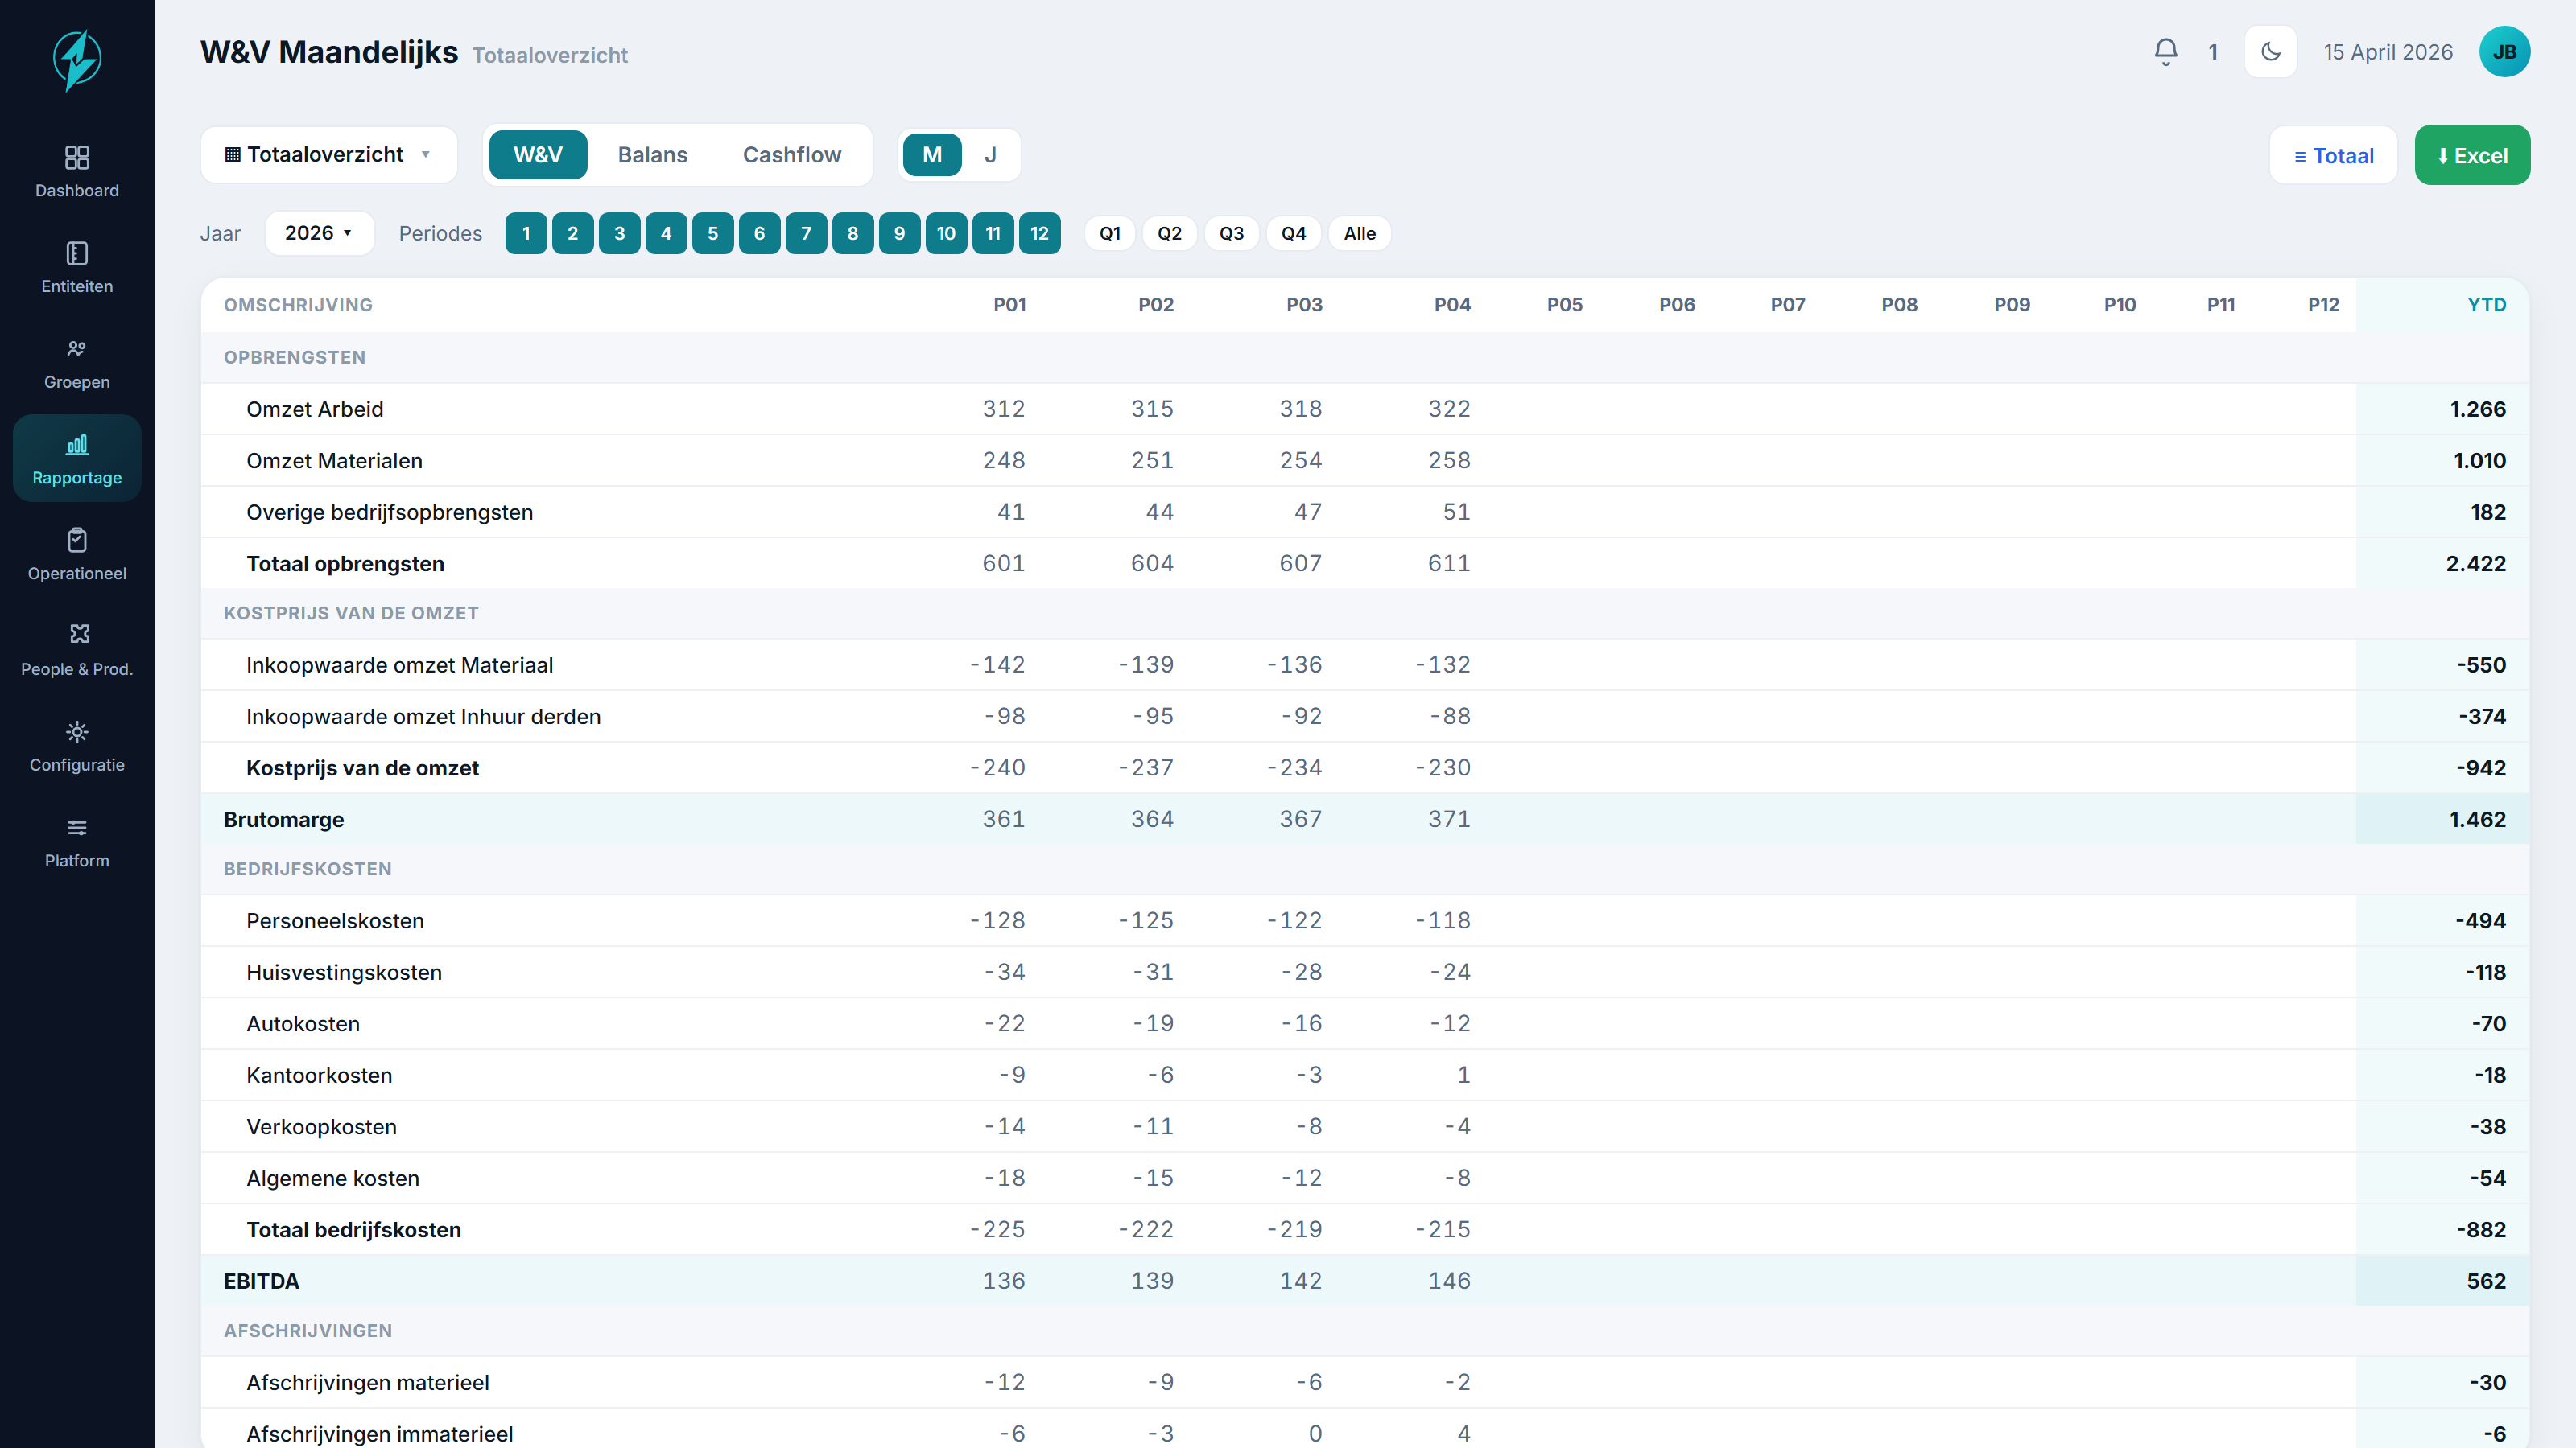Click the lightning bolt app logo
This screenshot has height=1448, width=2576.
point(77,60)
